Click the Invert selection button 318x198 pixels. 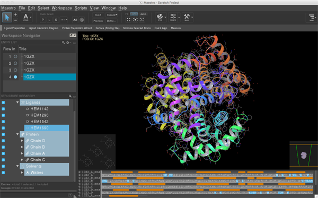[x=98, y=15]
